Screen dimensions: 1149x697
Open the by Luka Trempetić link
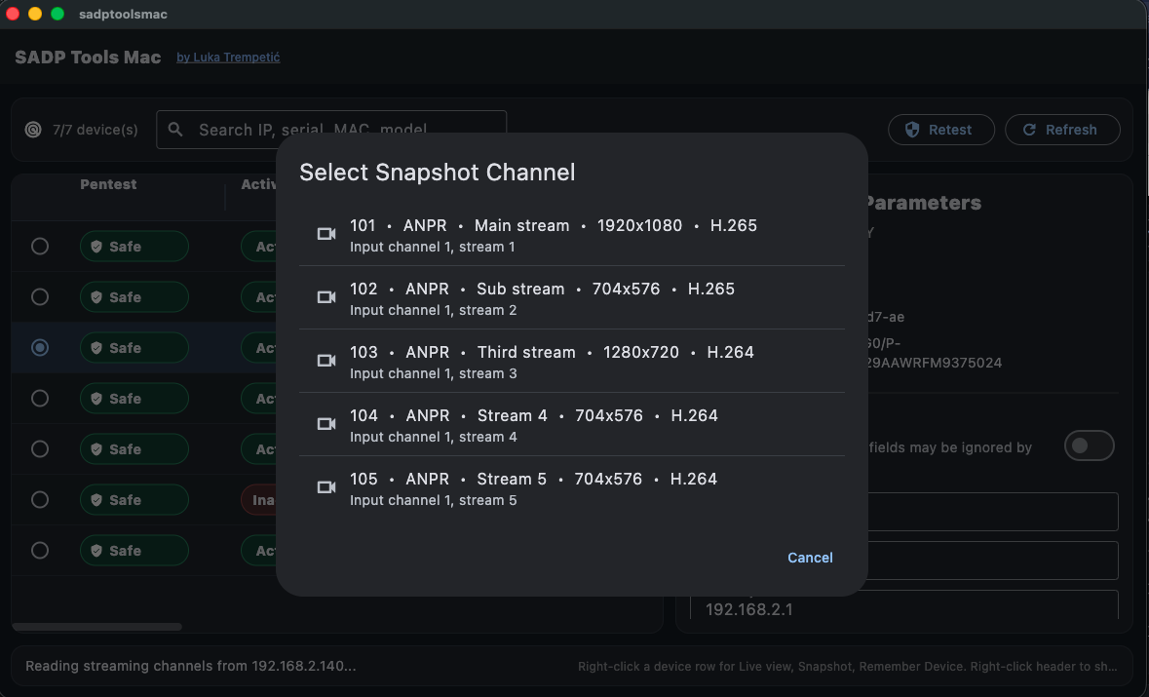click(228, 58)
